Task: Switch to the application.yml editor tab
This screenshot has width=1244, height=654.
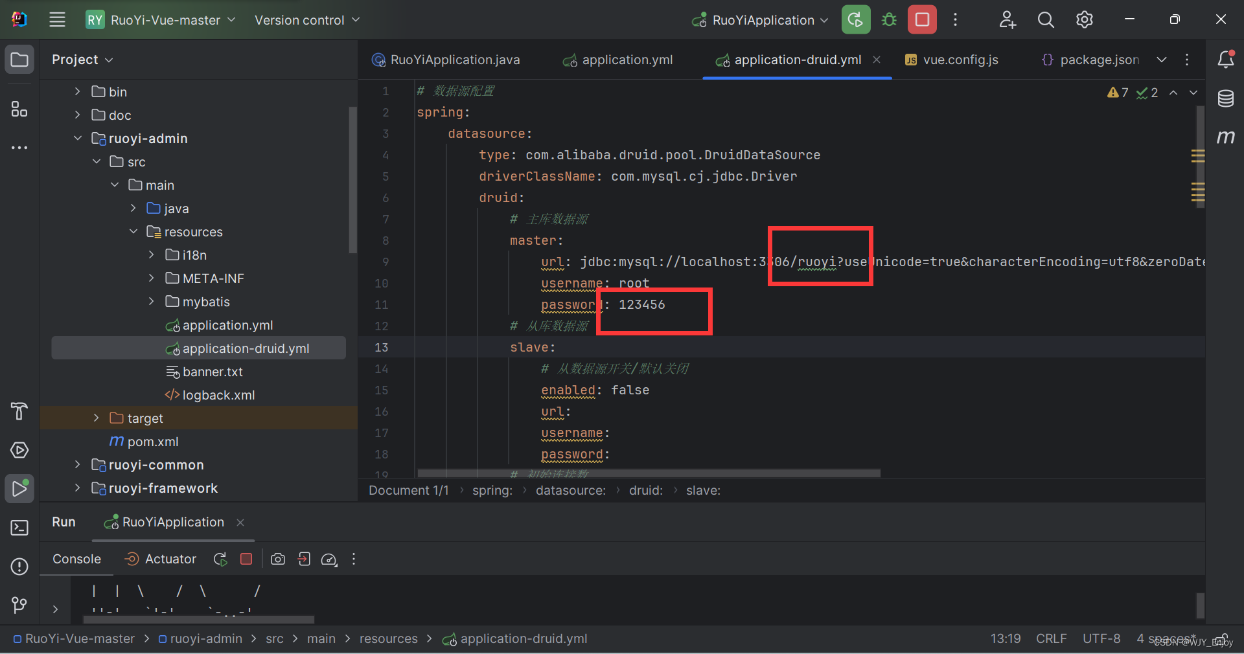Action: pos(617,60)
